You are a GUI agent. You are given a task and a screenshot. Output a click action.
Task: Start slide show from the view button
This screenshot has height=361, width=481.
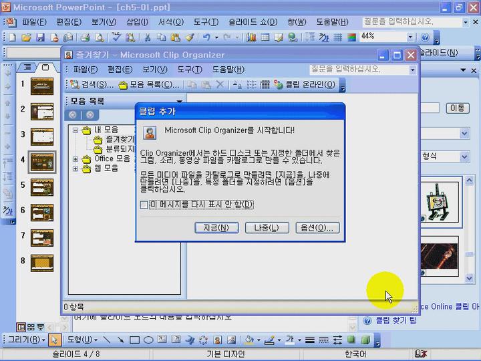pyautogui.click(x=40, y=327)
